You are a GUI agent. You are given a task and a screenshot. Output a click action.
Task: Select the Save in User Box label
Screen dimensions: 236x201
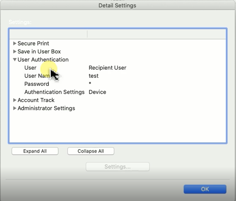(x=39, y=52)
